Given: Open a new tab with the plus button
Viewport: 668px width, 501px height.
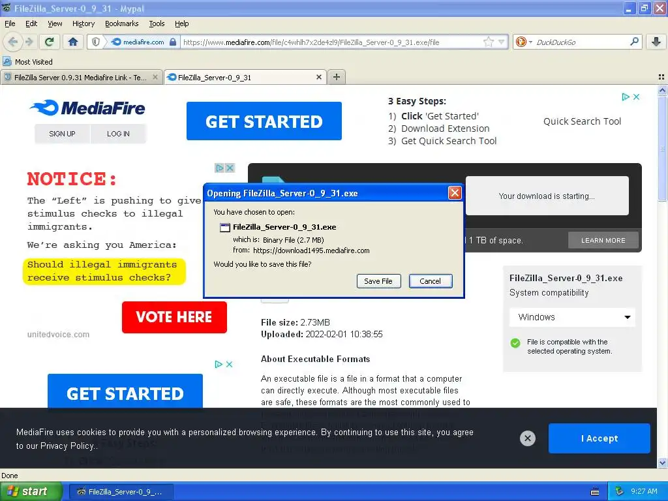Looking at the screenshot, I should pos(337,77).
